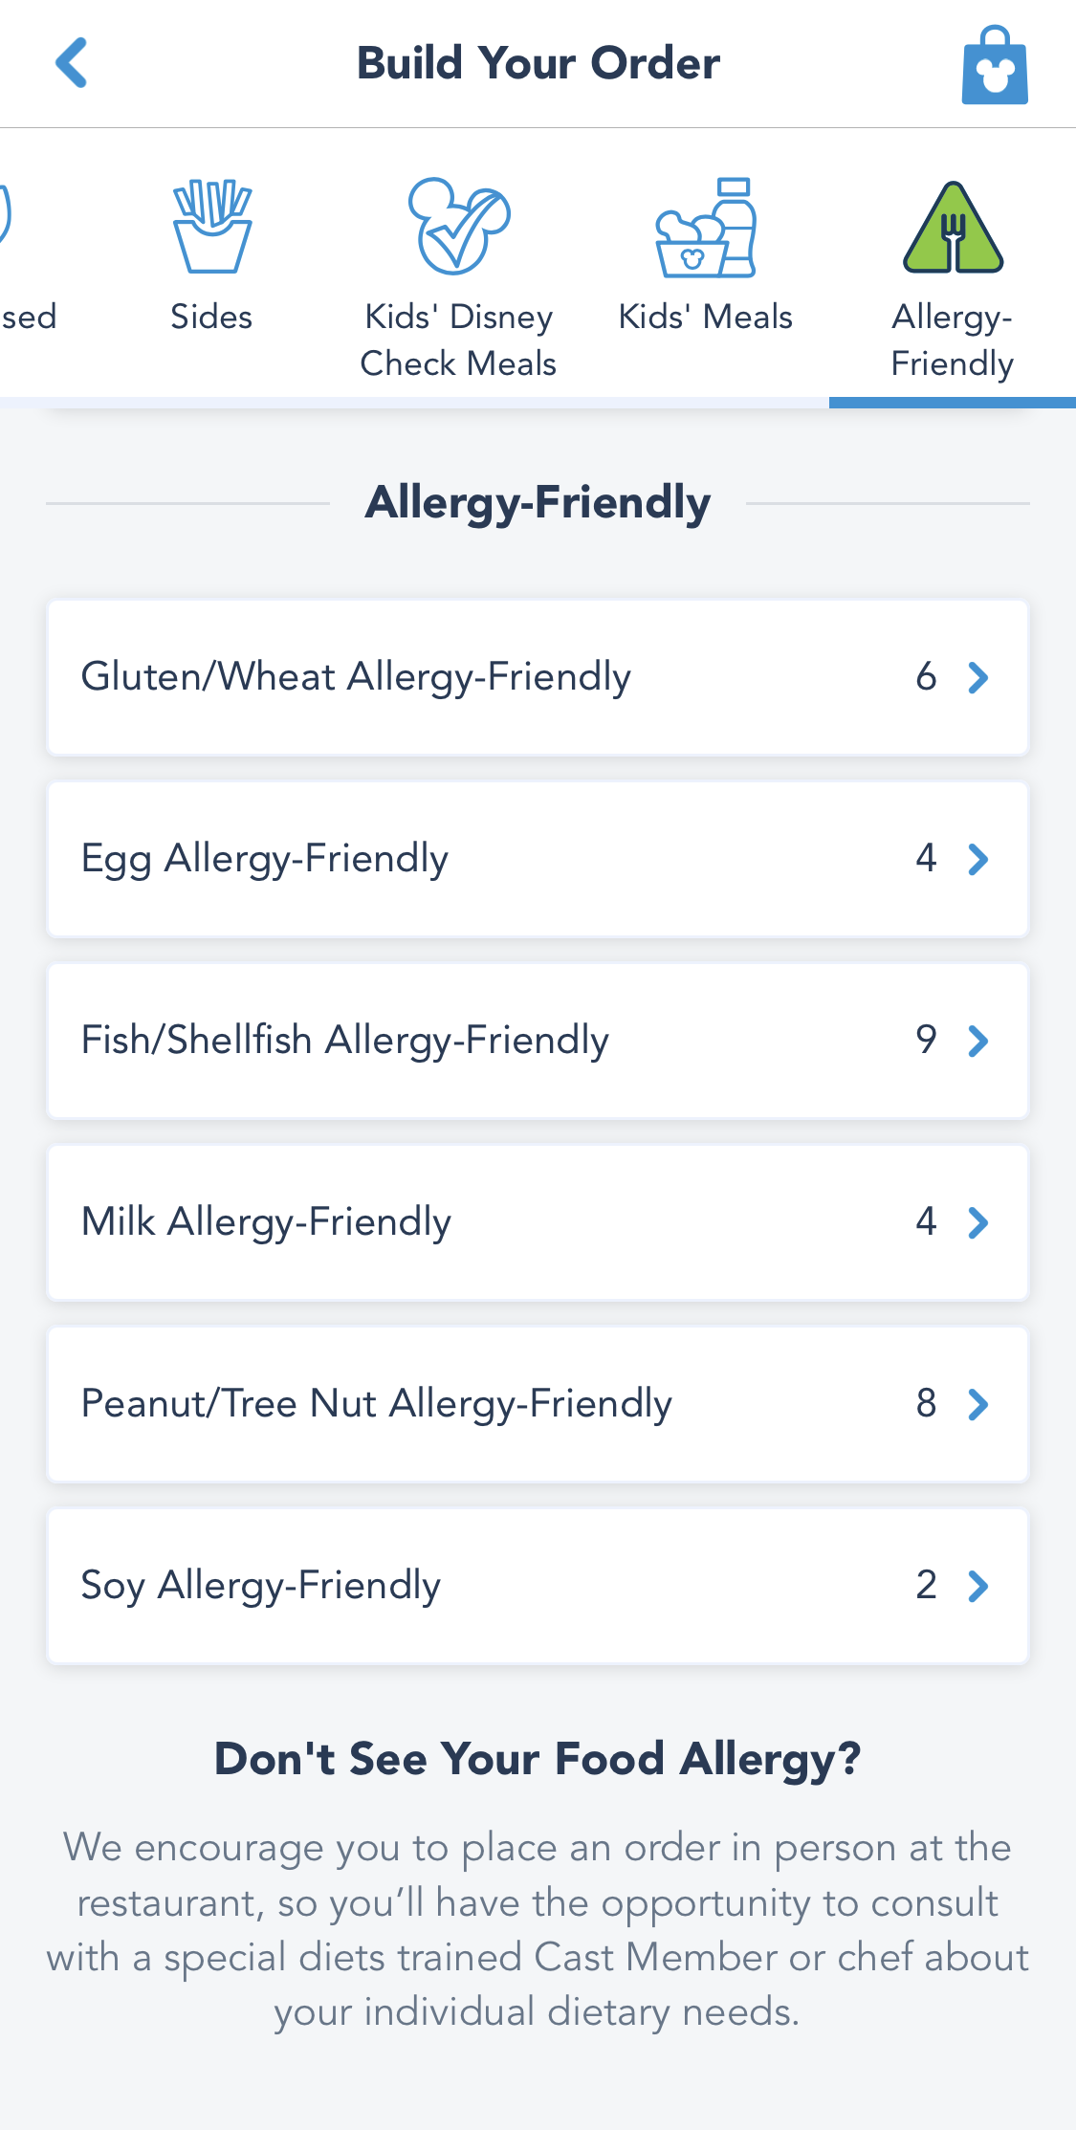
Task: Tap the Soy Allergy-Friendly item count
Action: tap(926, 1586)
